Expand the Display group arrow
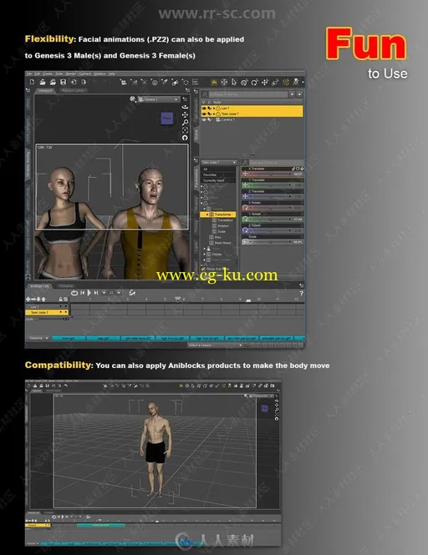Image resolution: width=428 pixels, height=555 pixels. click(x=204, y=255)
